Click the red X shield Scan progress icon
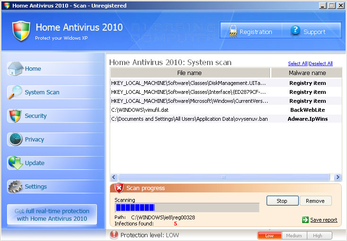Screen dimensions: 347x241 point(119,188)
